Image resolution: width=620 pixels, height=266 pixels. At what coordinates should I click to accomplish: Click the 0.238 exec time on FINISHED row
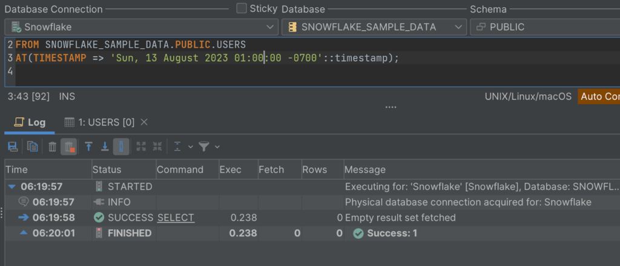[243, 233]
